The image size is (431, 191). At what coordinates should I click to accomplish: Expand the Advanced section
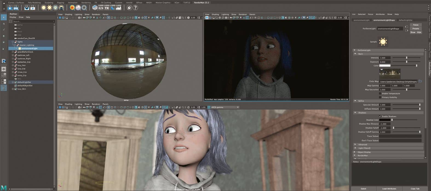(355, 144)
